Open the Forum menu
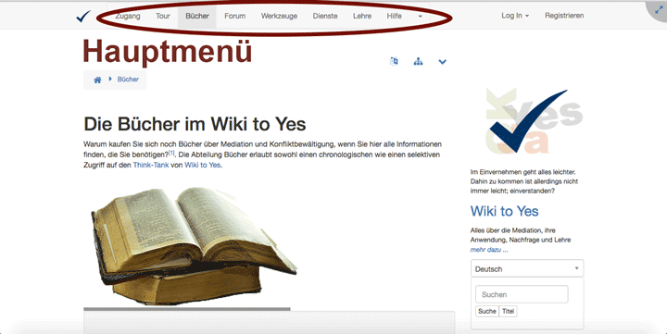667x334 pixels. (234, 16)
